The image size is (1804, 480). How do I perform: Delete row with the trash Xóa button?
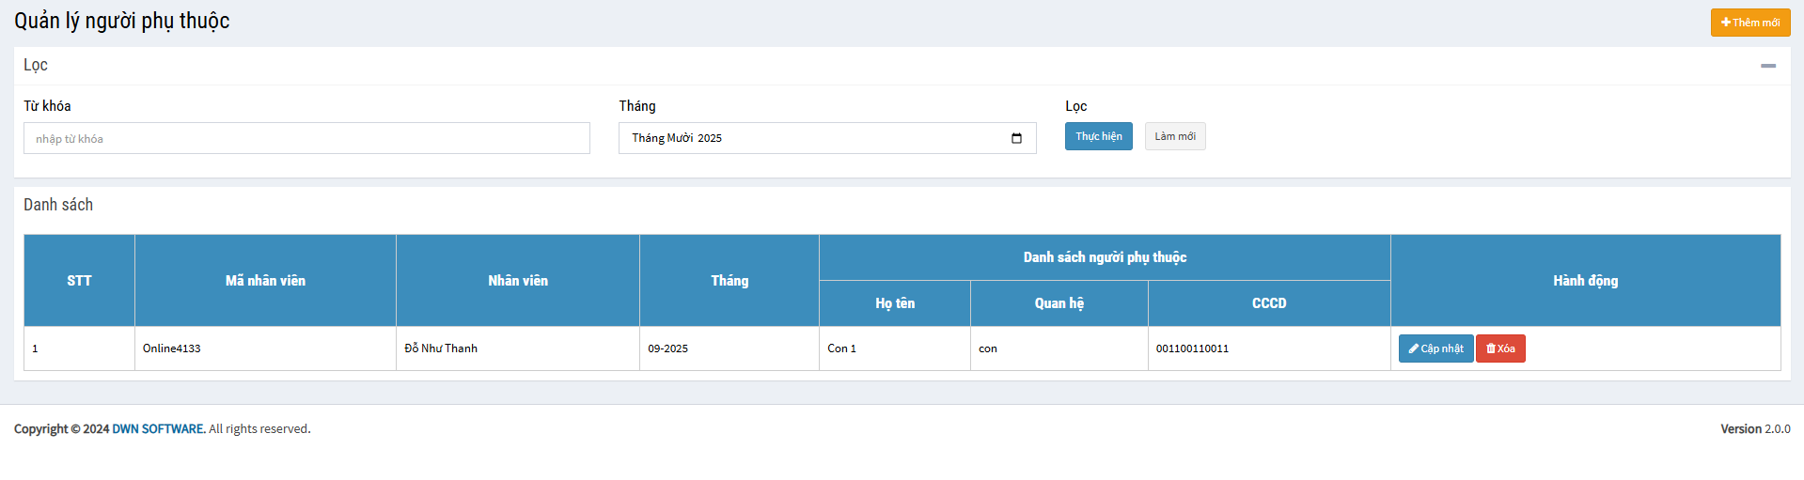tap(1500, 348)
